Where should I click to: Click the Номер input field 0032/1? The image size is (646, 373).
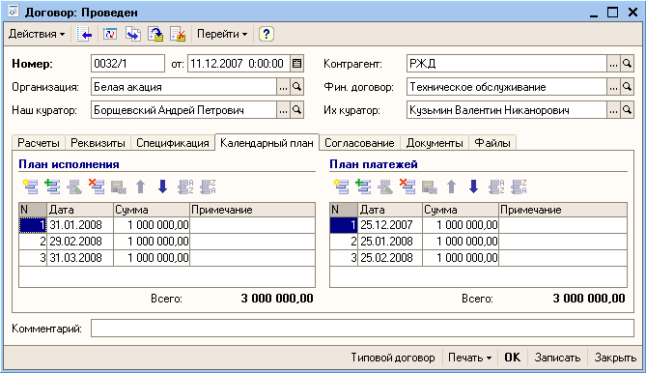click(x=127, y=64)
